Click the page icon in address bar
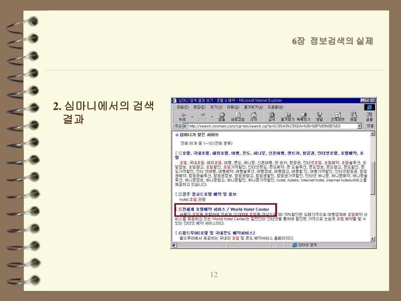 pos(186,126)
